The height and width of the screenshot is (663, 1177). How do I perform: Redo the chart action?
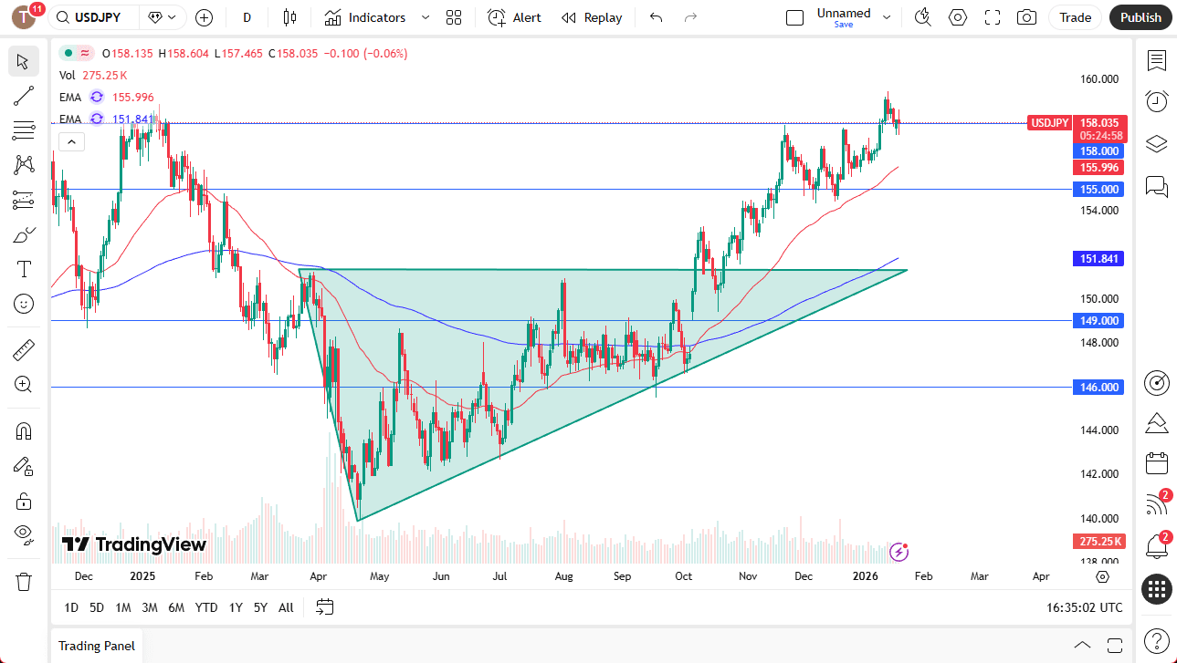[690, 17]
